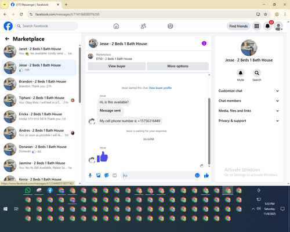290x232 pixels.
Task: Send a thumbs-up like from the composer
Action: point(206,175)
